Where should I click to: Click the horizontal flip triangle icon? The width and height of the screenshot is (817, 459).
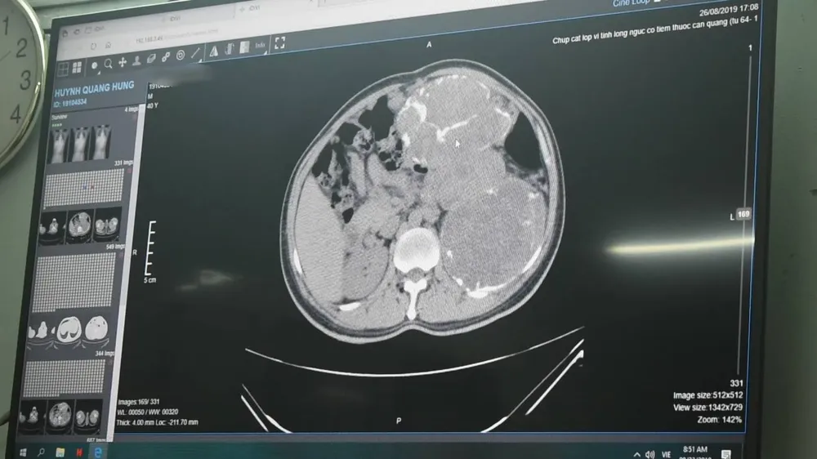click(214, 51)
